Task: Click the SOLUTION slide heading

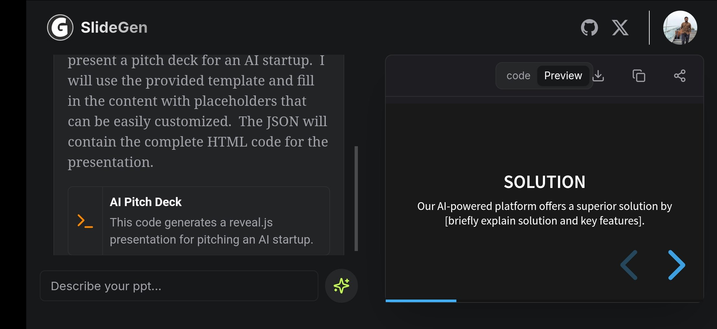Action: (545, 182)
